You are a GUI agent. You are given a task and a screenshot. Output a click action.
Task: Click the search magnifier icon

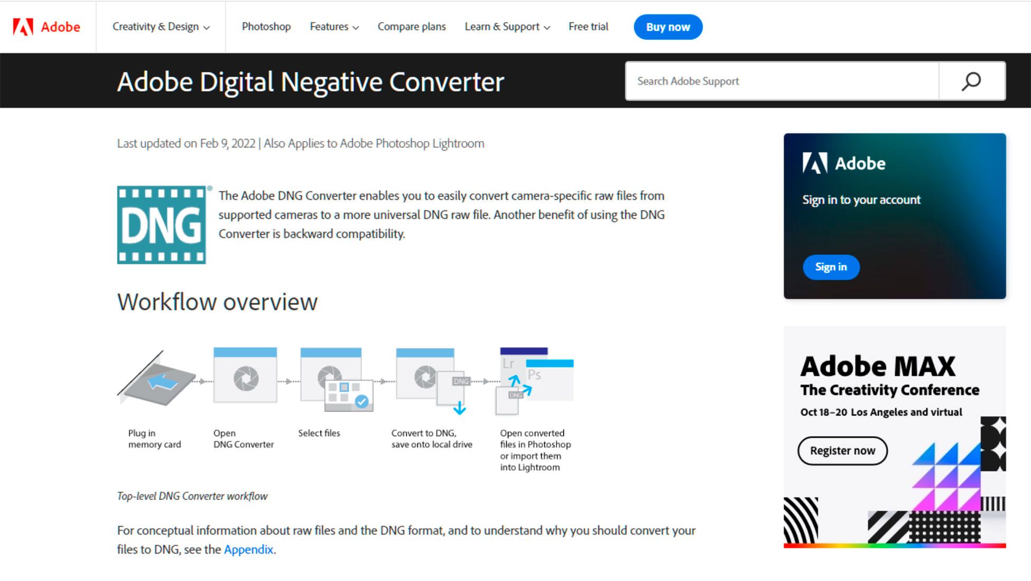click(971, 81)
